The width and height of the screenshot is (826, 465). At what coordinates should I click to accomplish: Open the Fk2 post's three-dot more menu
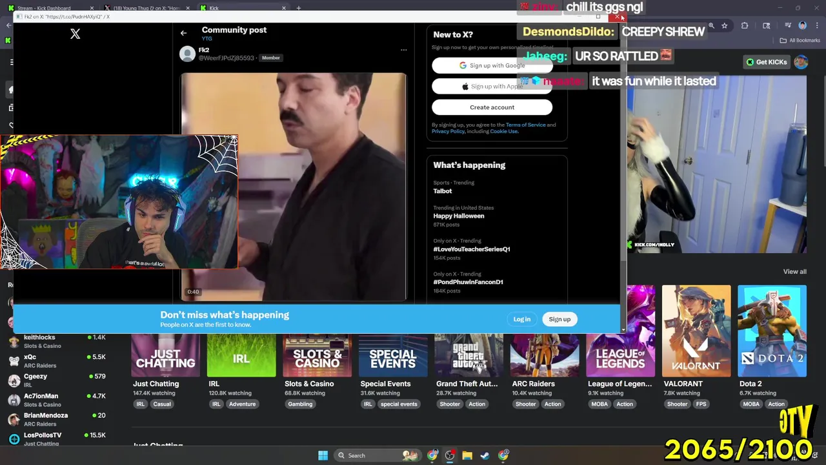tap(404, 50)
